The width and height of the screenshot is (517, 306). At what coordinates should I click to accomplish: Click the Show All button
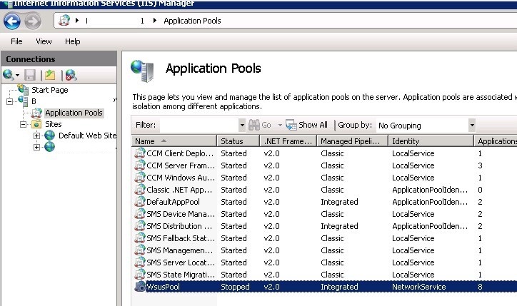click(307, 125)
